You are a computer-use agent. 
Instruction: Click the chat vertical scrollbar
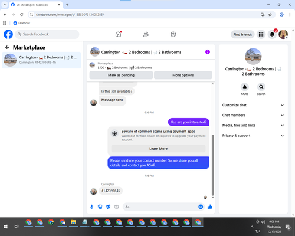[212, 165]
